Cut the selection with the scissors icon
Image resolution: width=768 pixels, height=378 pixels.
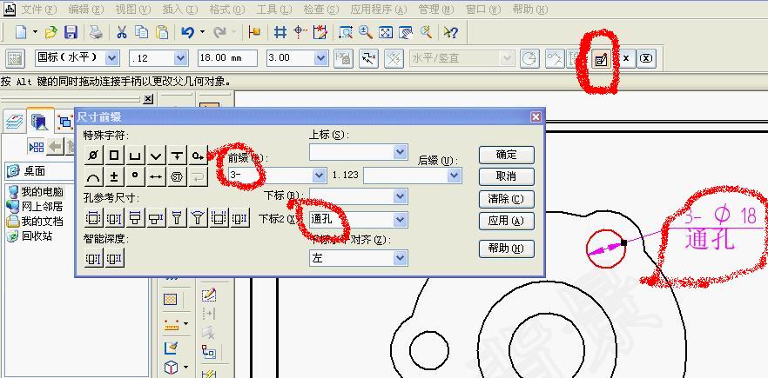pyautogui.click(x=122, y=32)
